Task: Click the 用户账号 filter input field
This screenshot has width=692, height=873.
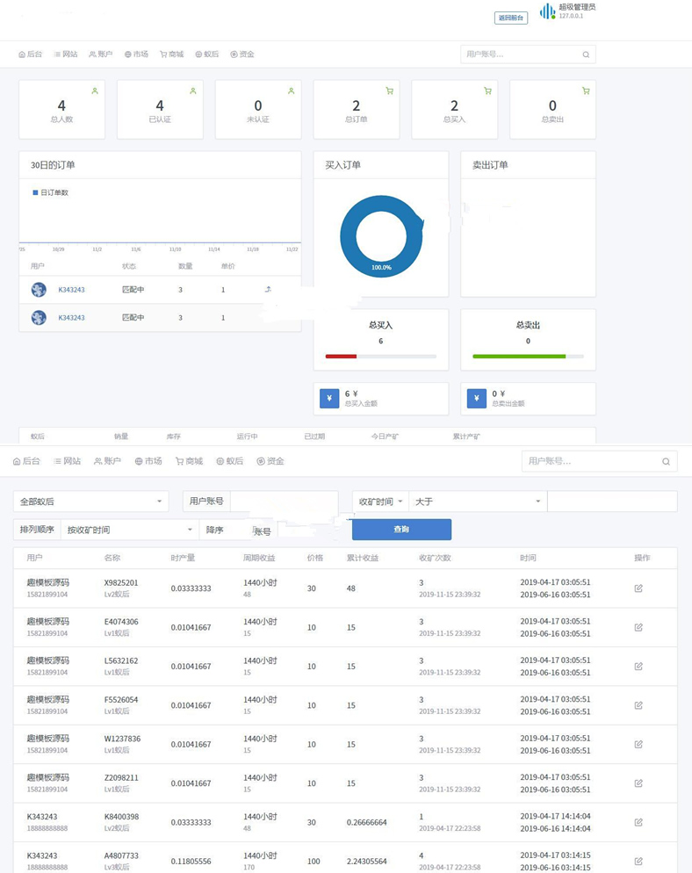Action: 284,501
